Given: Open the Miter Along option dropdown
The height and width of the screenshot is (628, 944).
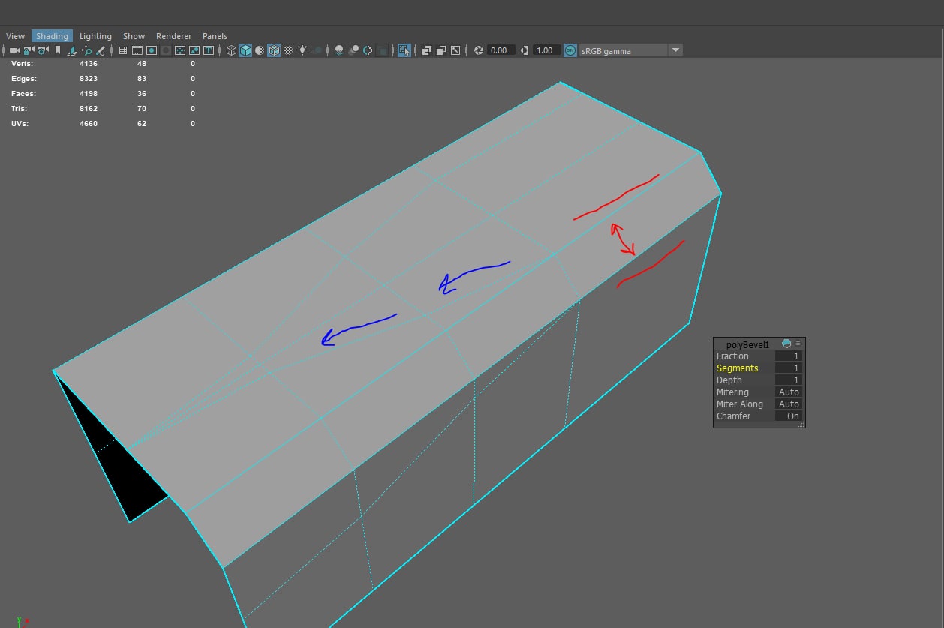Looking at the screenshot, I should point(788,404).
